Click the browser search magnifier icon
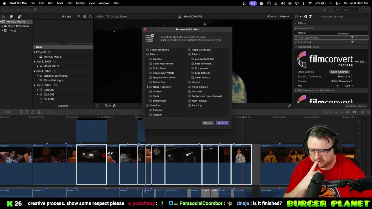 coord(90,17)
